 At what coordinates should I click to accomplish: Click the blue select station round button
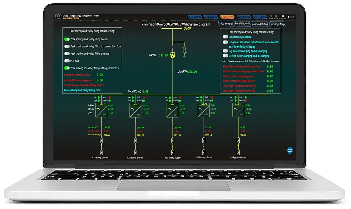click(x=289, y=150)
